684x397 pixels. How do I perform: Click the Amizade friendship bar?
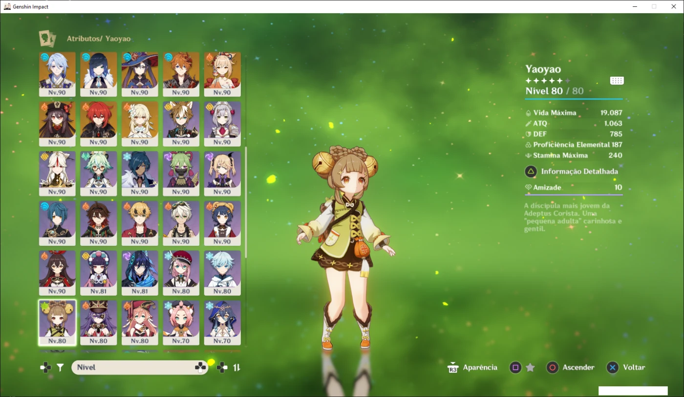click(574, 188)
